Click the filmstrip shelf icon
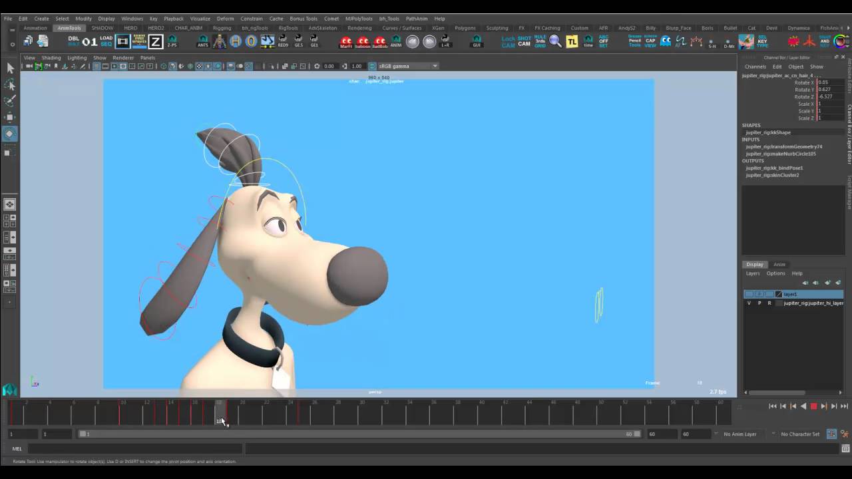 tap(123, 41)
